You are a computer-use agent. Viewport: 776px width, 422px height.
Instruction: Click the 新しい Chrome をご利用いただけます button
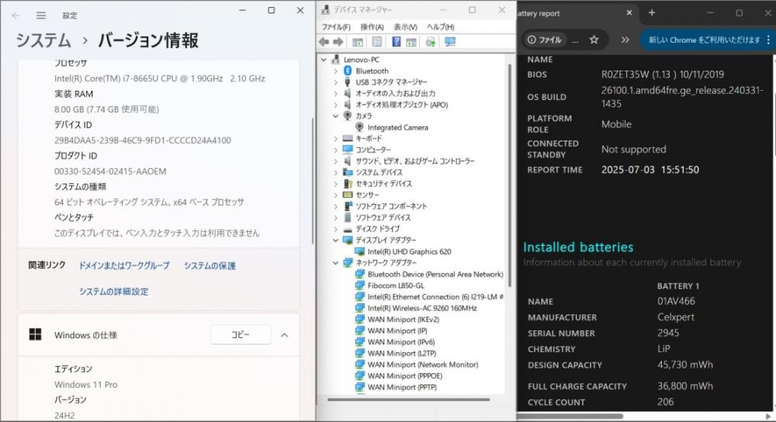(704, 40)
